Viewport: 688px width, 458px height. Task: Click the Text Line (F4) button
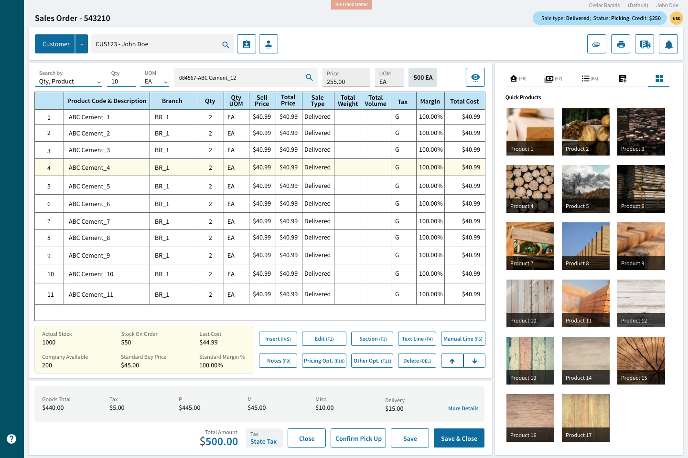point(417,339)
